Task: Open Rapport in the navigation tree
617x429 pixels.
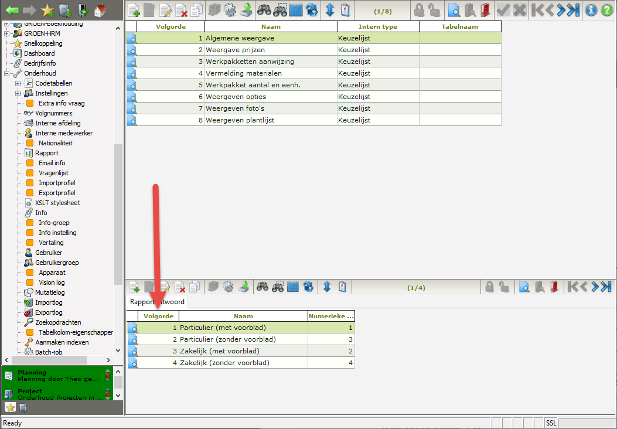Action: point(46,153)
